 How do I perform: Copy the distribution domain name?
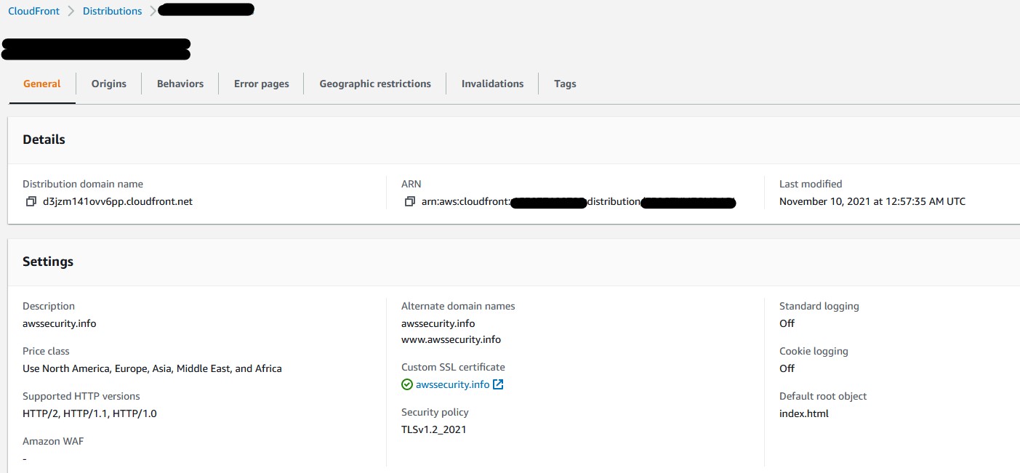[x=31, y=201]
